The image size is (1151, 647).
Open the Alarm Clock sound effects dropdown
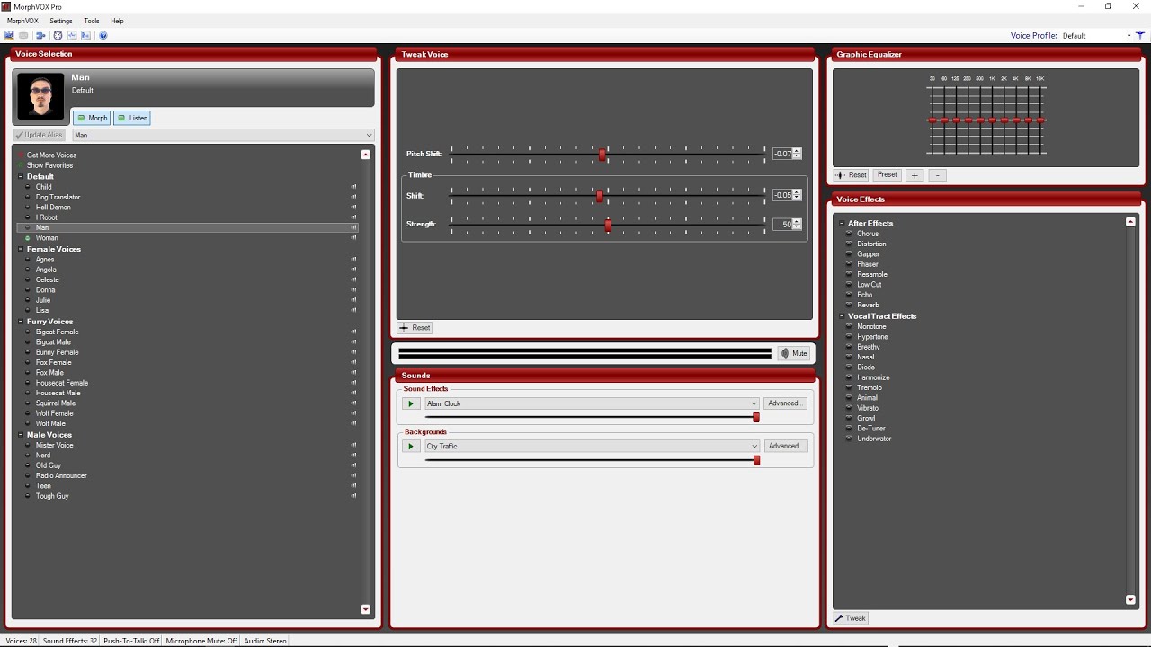592,403
